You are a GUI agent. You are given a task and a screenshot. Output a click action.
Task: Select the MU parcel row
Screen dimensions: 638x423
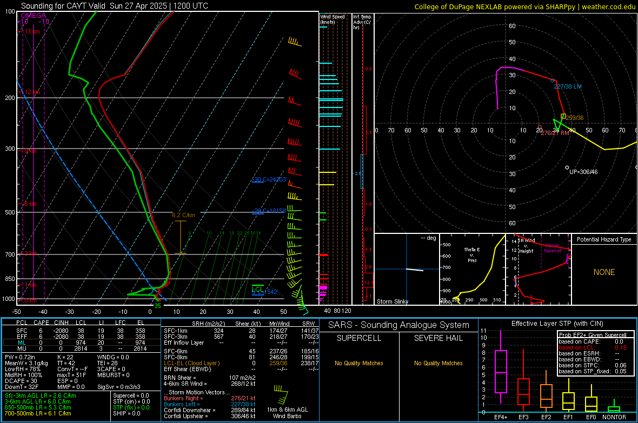[81, 348]
